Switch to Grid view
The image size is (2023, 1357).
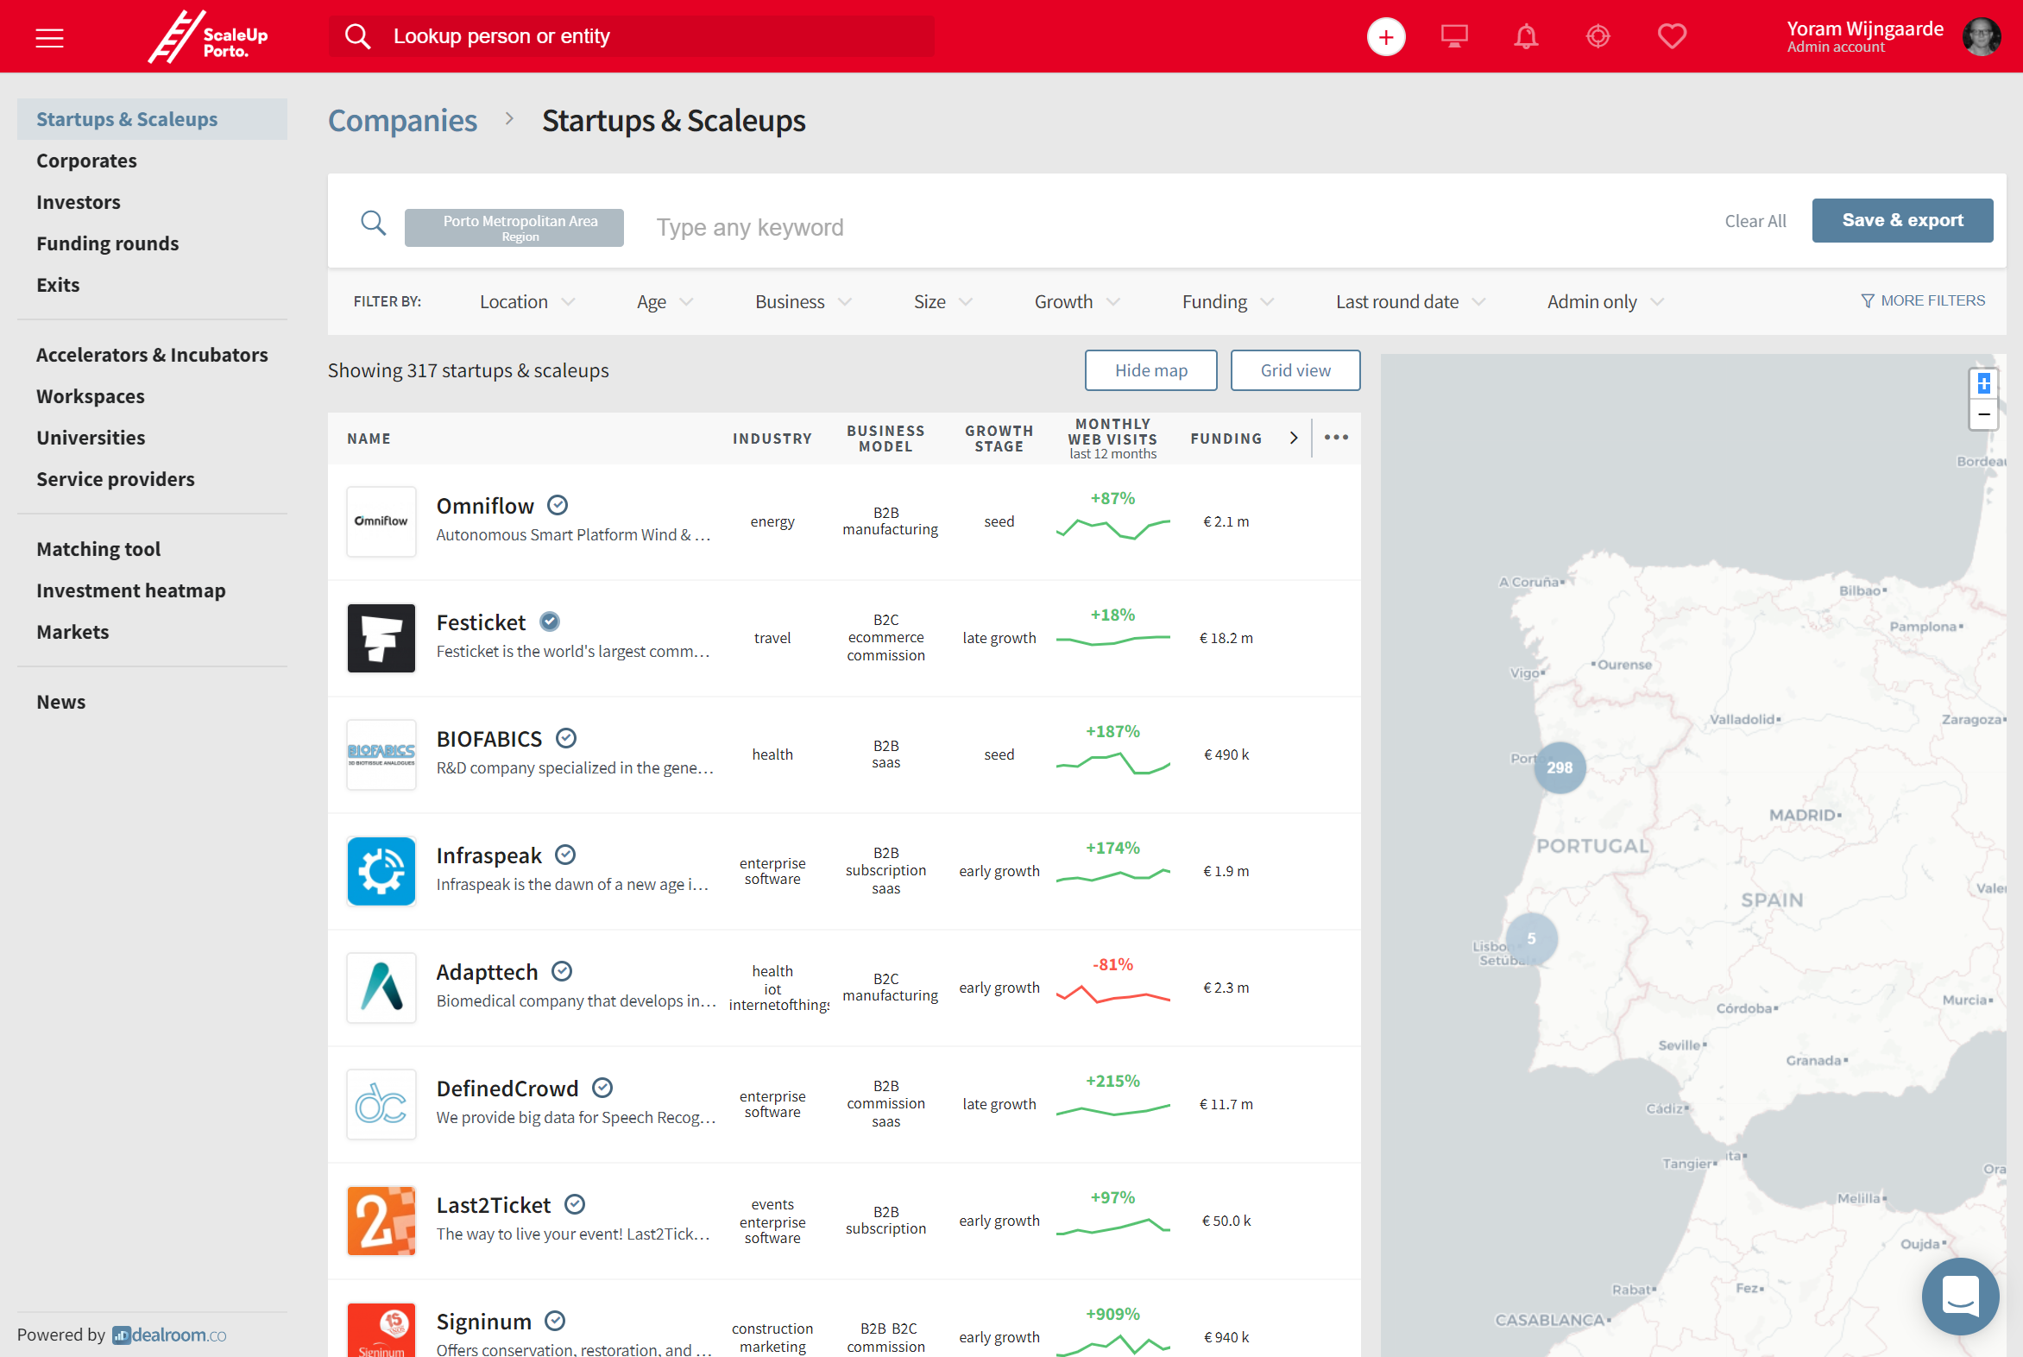(1295, 370)
